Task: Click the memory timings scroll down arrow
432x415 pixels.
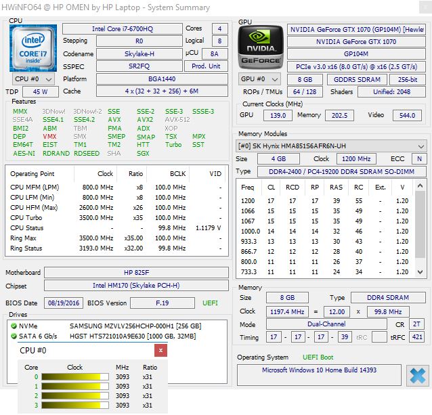Action: (420, 272)
